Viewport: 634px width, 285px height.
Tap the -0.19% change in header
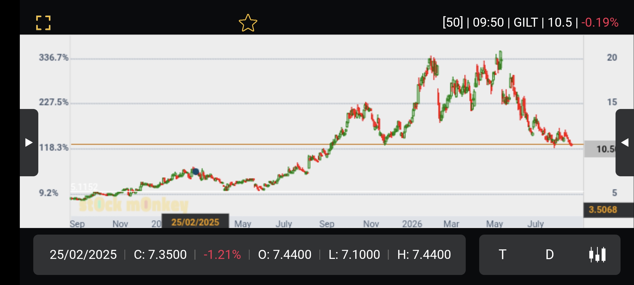[x=600, y=22]
